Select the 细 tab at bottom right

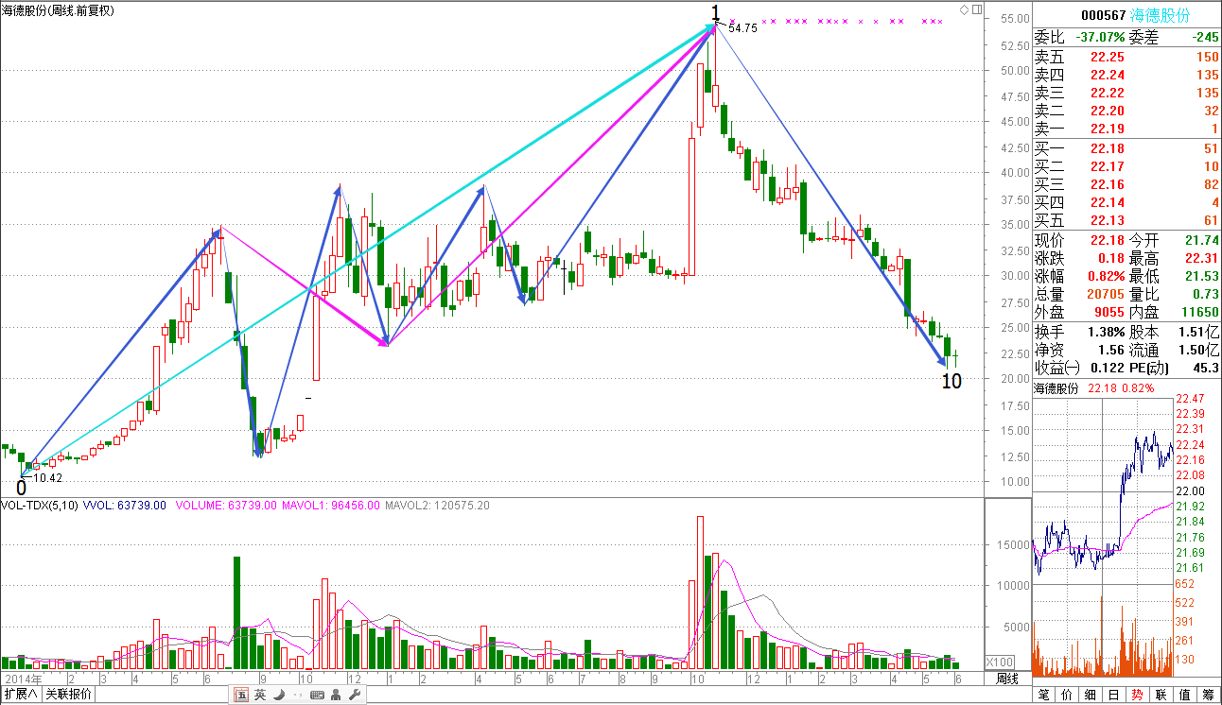pyautogui.click(x=1091, y=695)
